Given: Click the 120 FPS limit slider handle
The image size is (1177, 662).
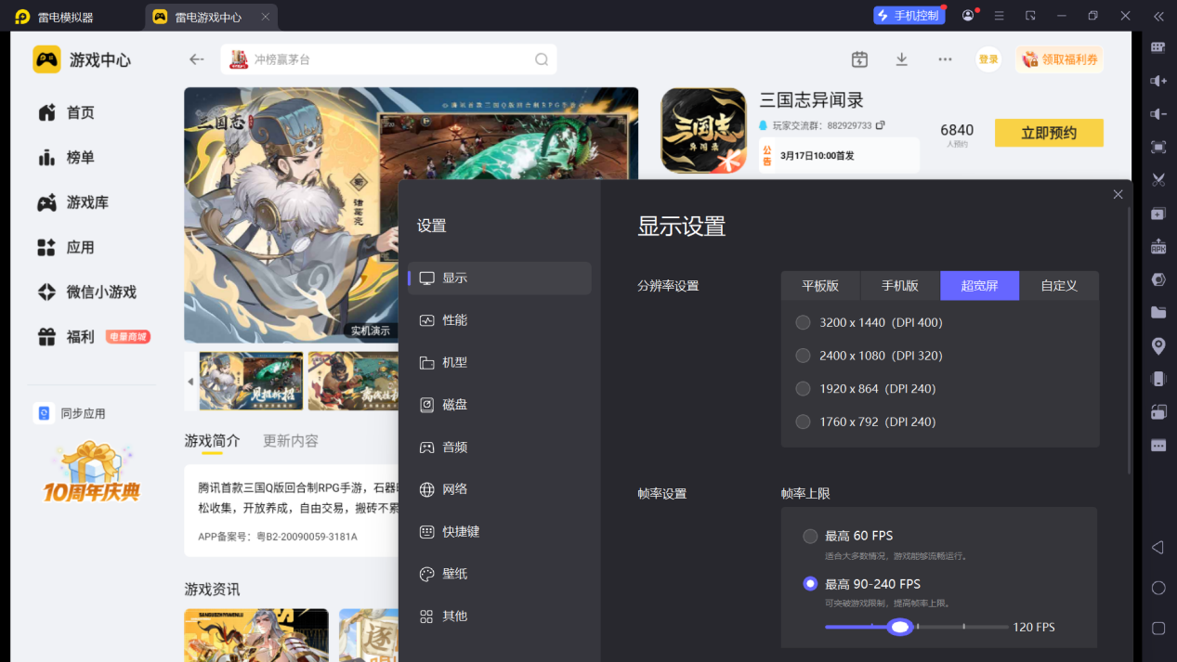Looking at the screenshot, I should click(899, 627).
